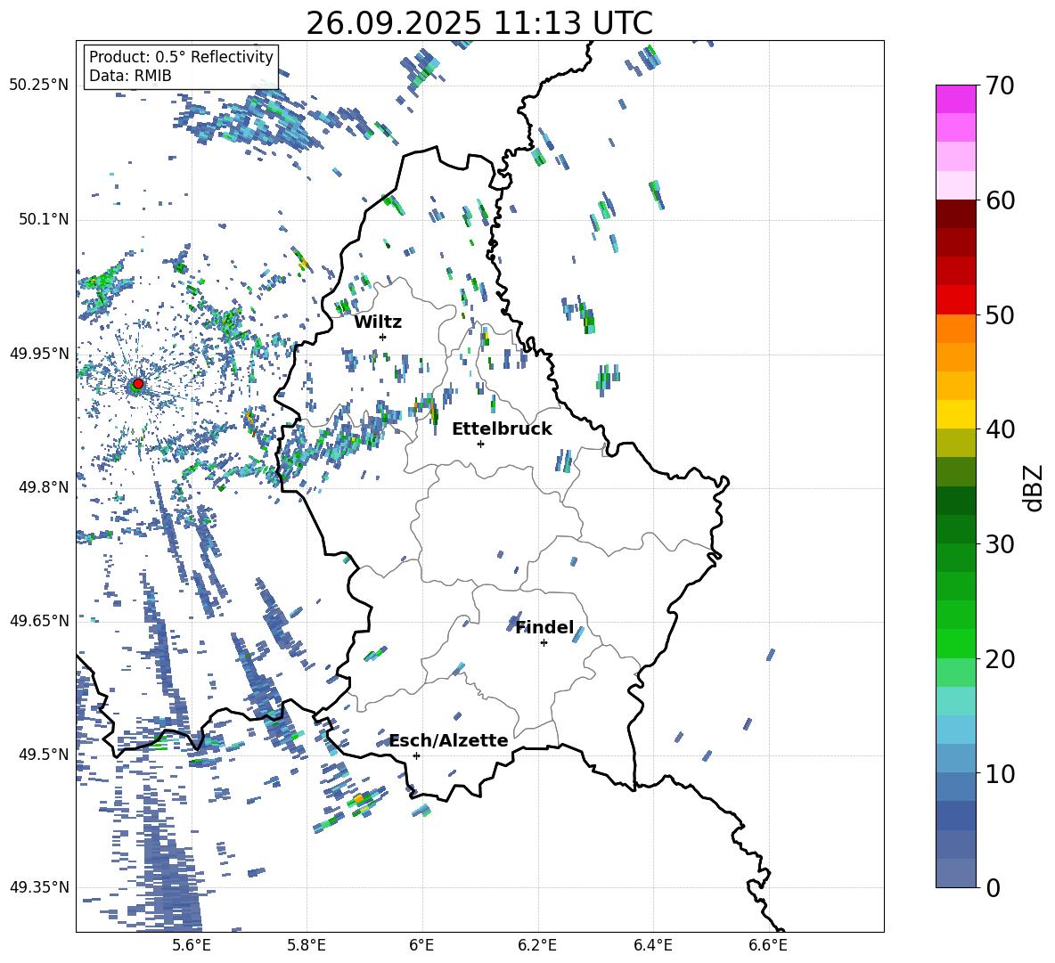Click the Wiltz city label
The image size is (1055, 963).
point(378,322)
